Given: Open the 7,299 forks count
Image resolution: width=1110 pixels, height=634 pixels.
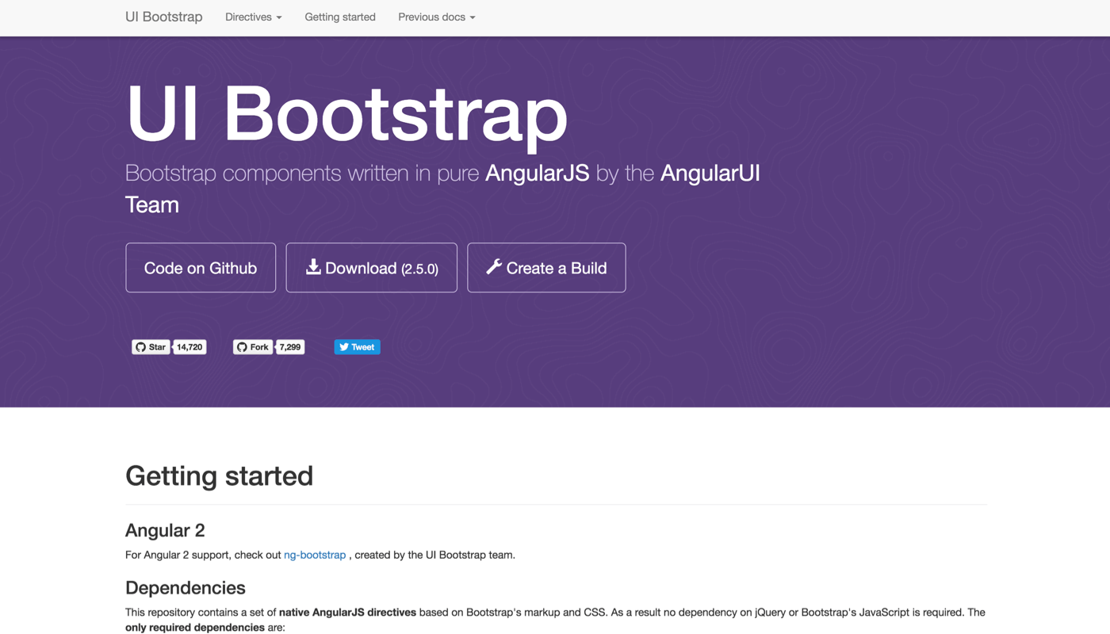Looking at the screenshot, I should (290, 347).
